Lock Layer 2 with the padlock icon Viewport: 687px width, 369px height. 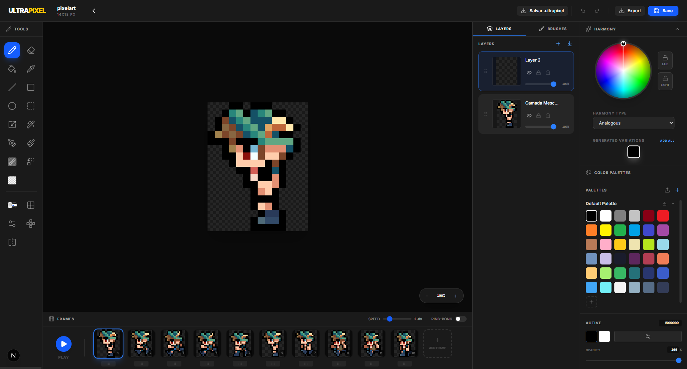[539, 73]
